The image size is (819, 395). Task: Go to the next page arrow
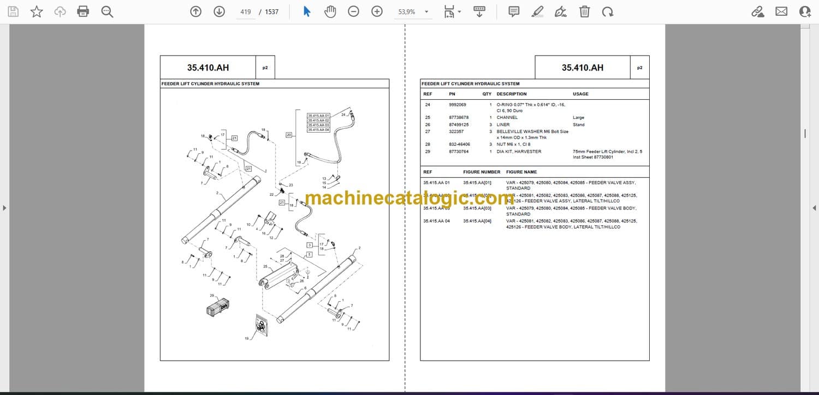tap(219, 11)
